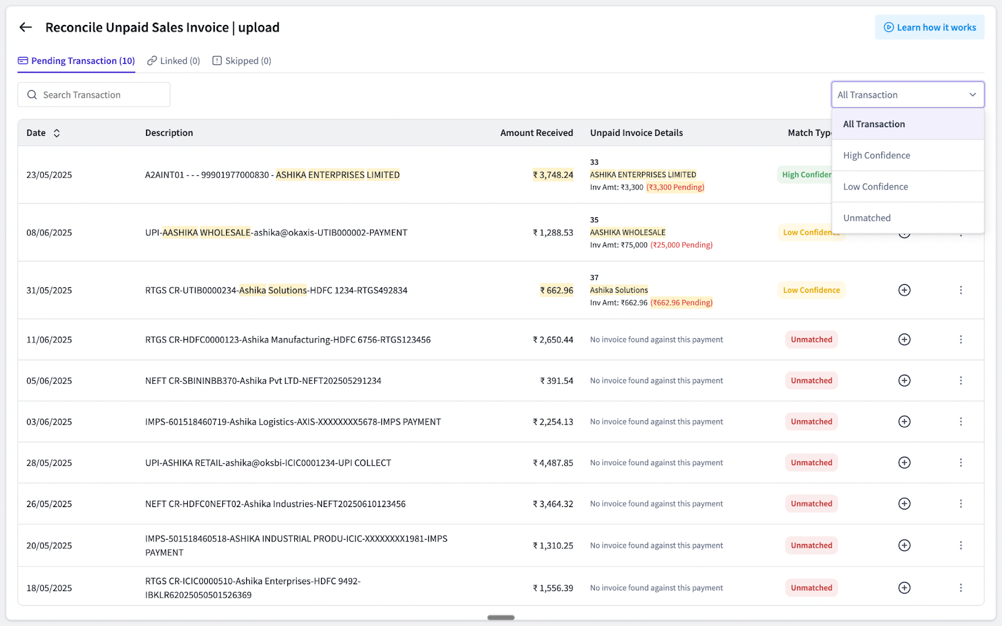
Task: Click the back arrow icon
Action: click(x=26, y=27)
